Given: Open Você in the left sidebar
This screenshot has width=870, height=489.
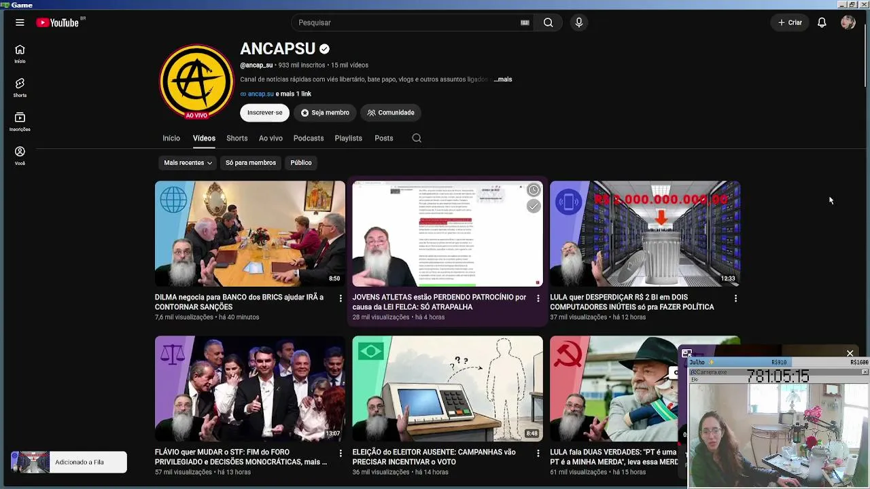Looking at the screenshot, I should pos(20,156).
